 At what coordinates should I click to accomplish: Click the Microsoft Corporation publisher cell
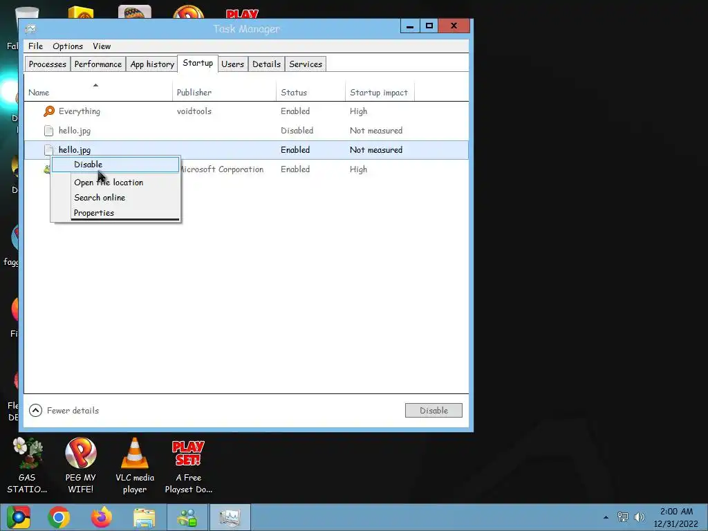223,169
